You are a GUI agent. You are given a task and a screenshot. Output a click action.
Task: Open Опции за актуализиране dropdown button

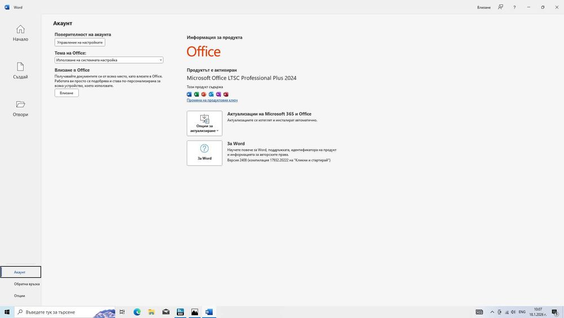coord(204,123)
